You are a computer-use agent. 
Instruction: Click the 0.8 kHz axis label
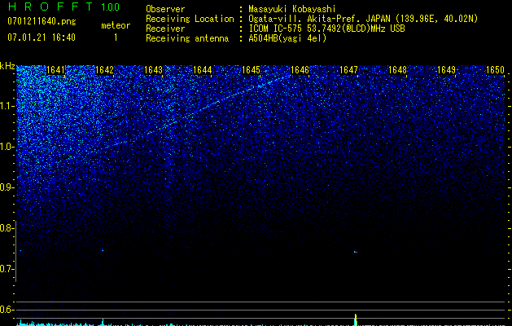(7, 228)
